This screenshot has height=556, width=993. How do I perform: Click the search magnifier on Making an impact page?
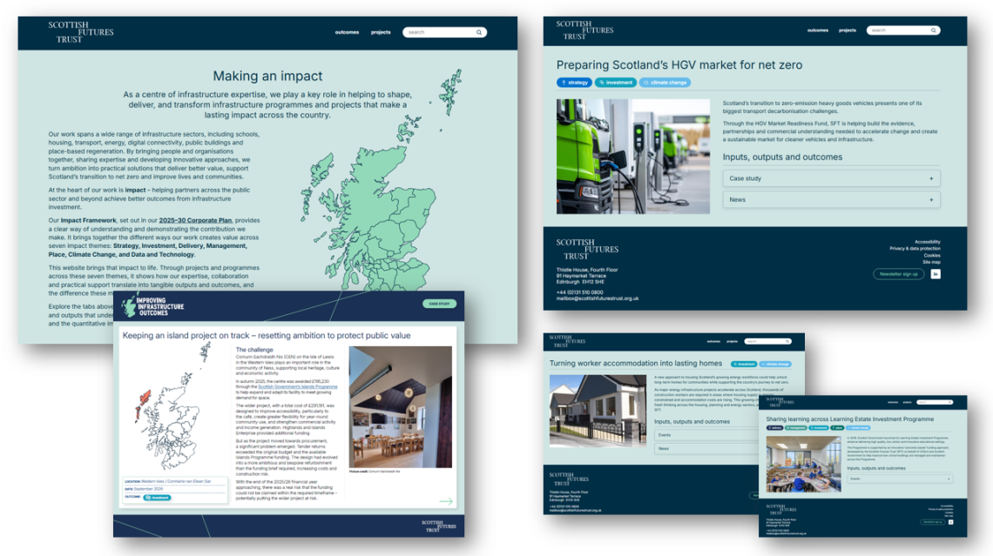pos(479,32)
